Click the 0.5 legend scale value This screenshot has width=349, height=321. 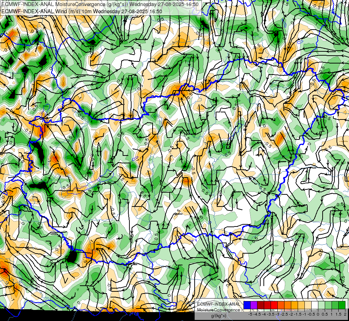pyautogui.click(x=325, y=314)
